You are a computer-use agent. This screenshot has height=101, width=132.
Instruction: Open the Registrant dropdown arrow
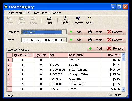click(x=64, y=32)
